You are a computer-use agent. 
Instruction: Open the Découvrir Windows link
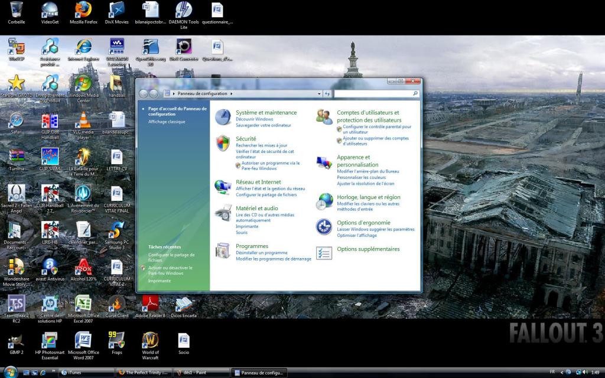coord(254,119)
